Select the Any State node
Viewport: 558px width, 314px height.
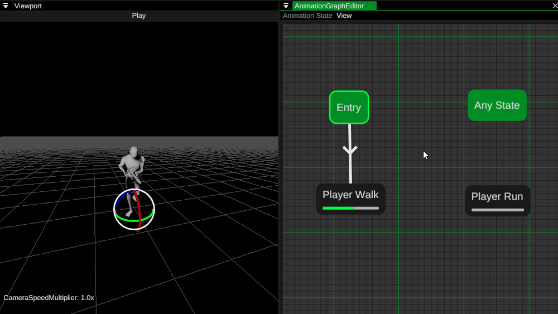[x=497, y=105]
